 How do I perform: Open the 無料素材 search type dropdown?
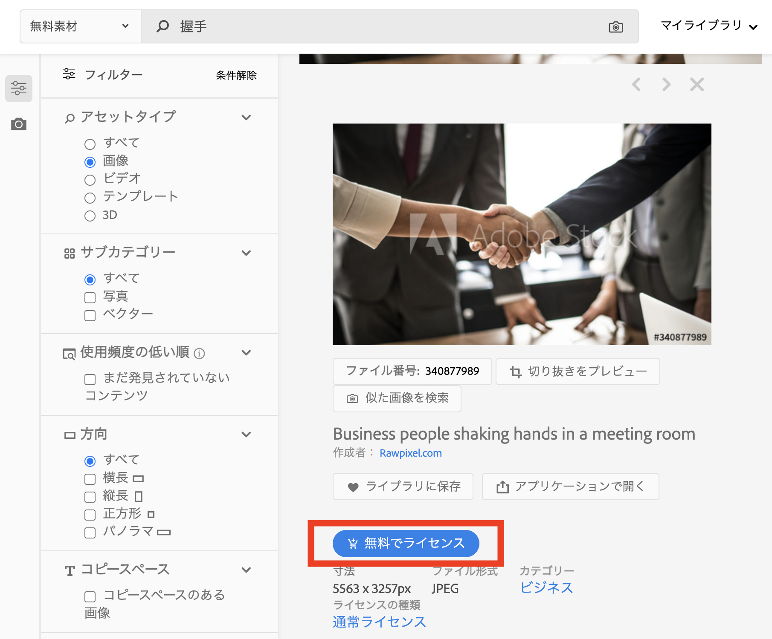80,26
